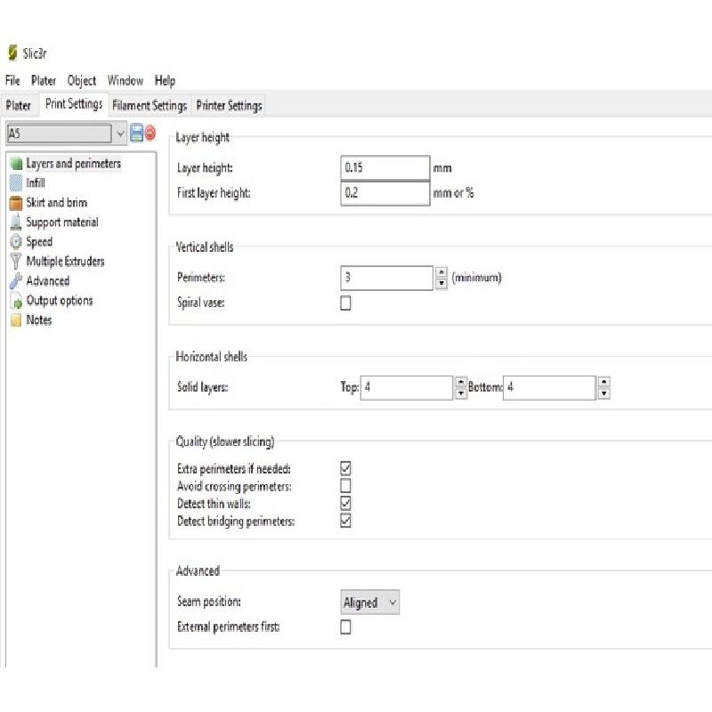This screenshot has height=712, width=712.
Task: Click the Infill section icon
Action: [16, 183]
